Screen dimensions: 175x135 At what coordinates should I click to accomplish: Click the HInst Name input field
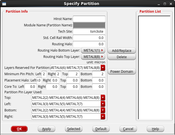[x=89, y=19]
